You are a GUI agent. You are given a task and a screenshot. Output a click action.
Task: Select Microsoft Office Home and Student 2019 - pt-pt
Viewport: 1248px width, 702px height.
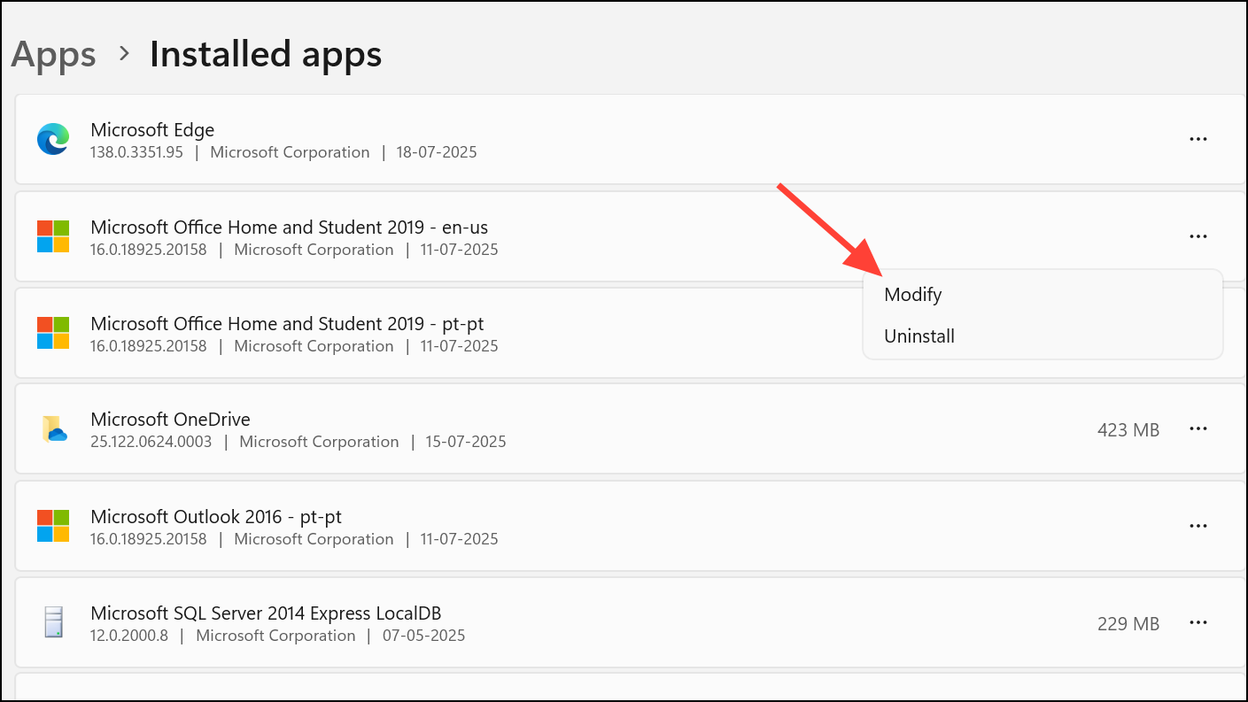[287, 323]
